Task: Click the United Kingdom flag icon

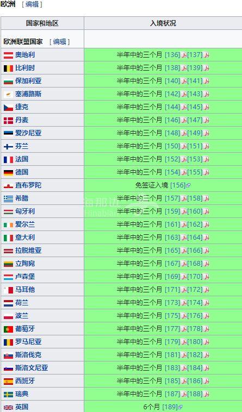Action: click(8, 408)
